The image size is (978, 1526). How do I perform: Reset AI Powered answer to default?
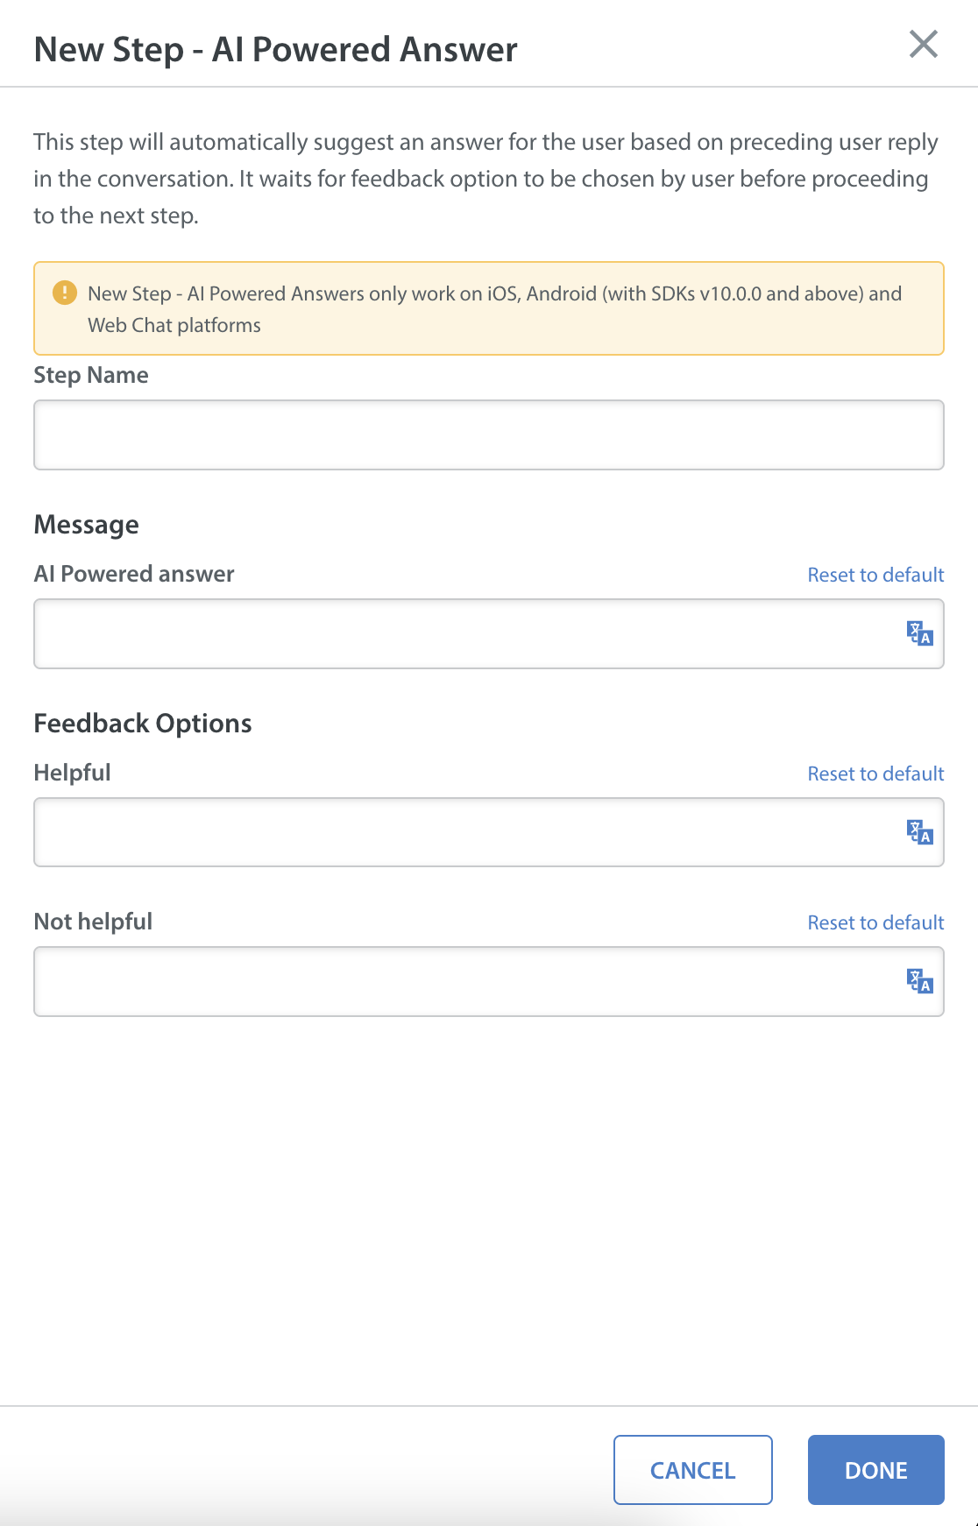[875, 575]
